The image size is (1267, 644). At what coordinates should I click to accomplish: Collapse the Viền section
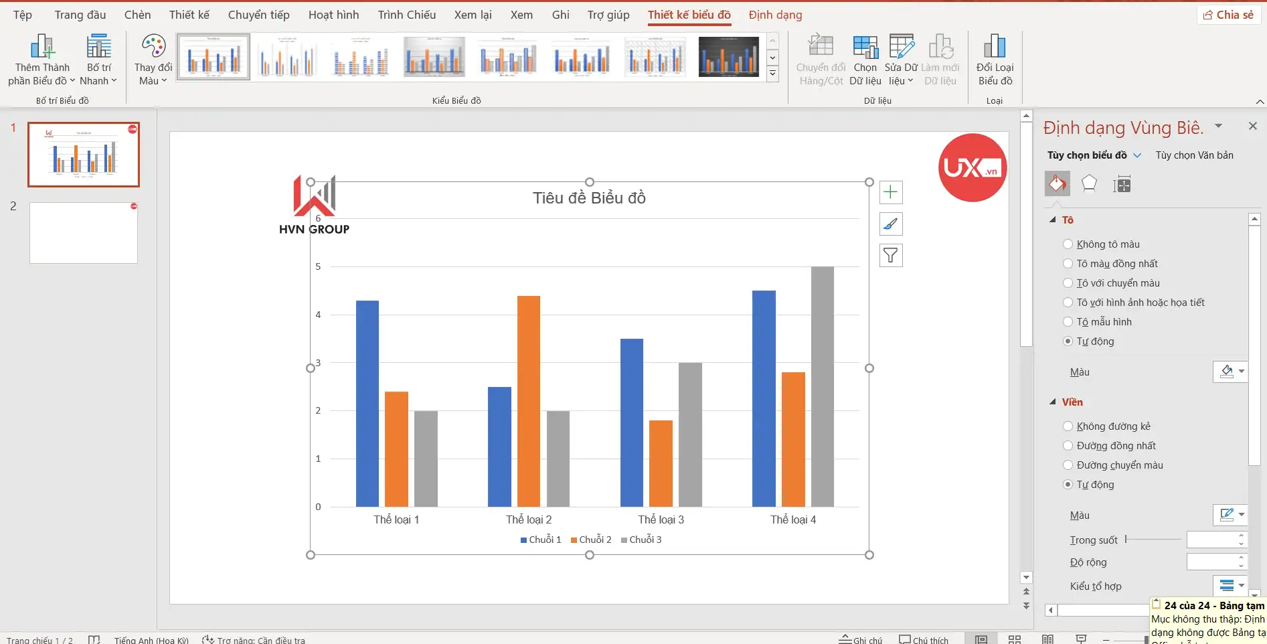1053,402
